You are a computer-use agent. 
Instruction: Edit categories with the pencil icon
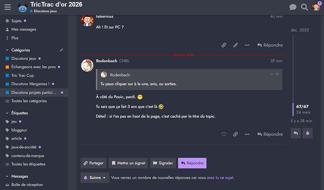[x=62, y=50]
